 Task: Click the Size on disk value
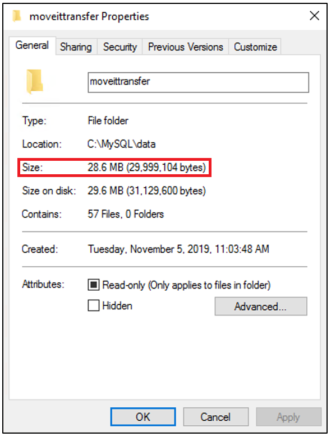[147, 190]
